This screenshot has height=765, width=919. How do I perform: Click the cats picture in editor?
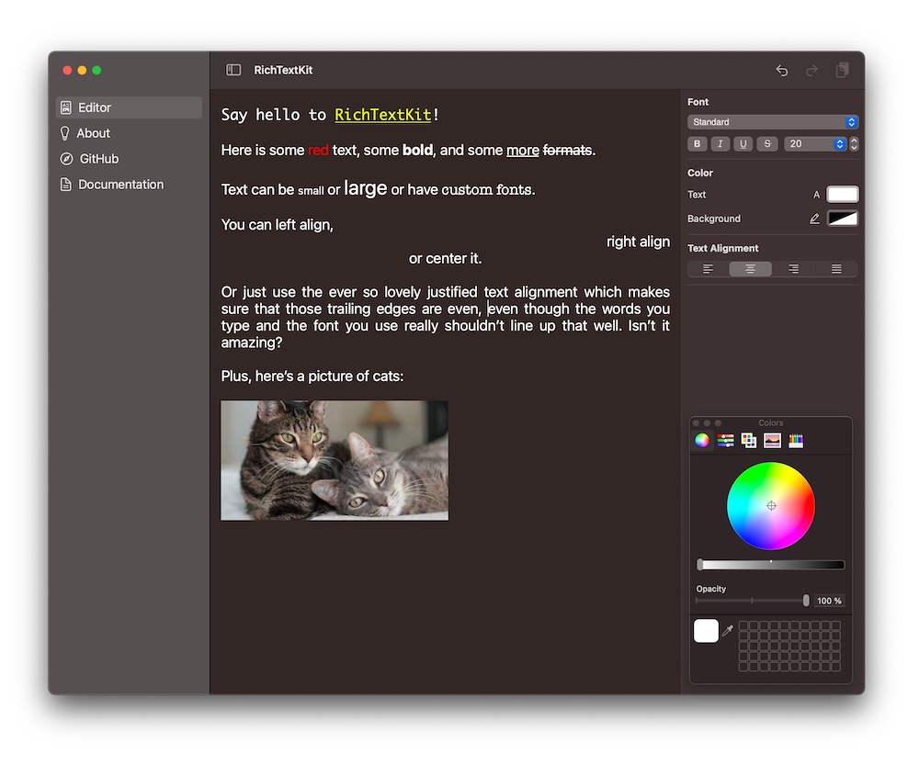(x=335, y=460)
